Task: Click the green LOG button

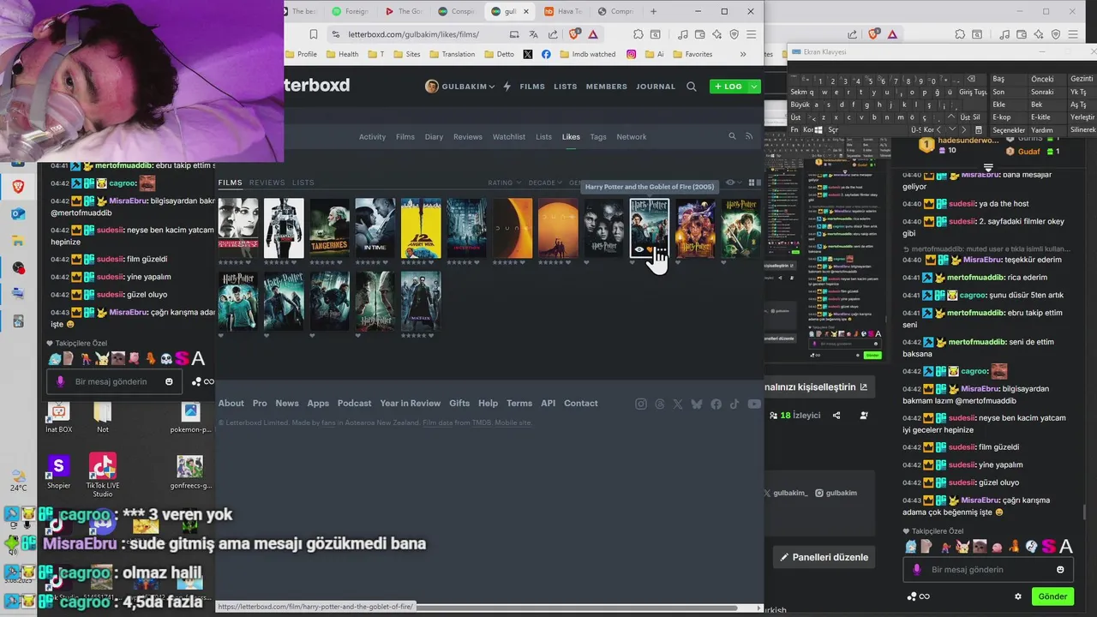Action: [729, 87]
